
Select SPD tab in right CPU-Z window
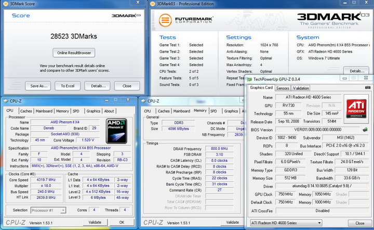(213, 111)
